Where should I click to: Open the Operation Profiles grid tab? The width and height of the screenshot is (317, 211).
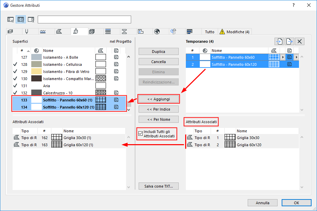tap(190, 32)
